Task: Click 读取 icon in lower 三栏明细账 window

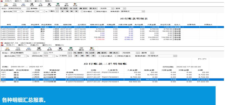Action: [7, 49]
